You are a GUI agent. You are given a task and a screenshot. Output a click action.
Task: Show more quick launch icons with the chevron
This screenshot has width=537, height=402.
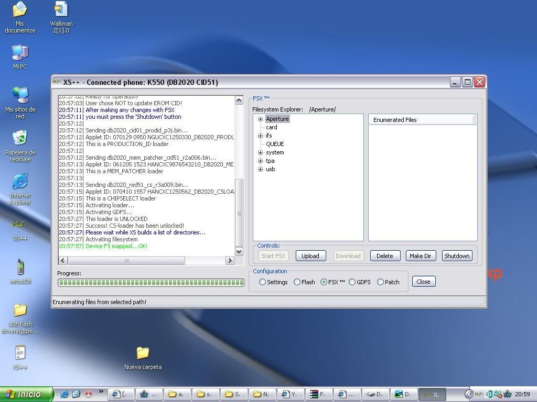click(101, 392)
